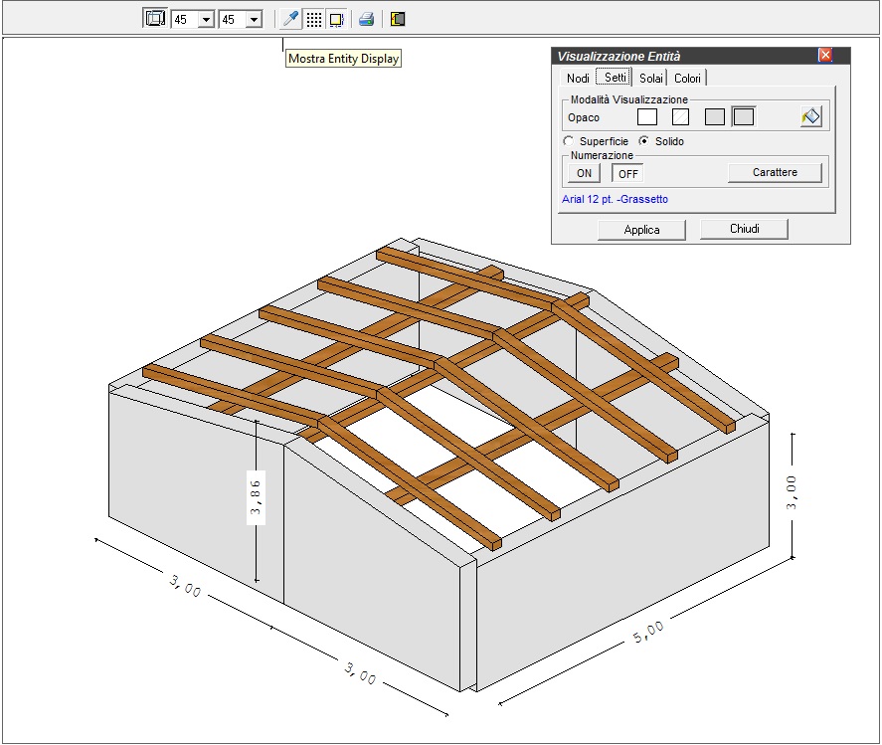
Task: Click the 'Arial 12 pt. -Grassetto' text
Action: click(615, 199)
